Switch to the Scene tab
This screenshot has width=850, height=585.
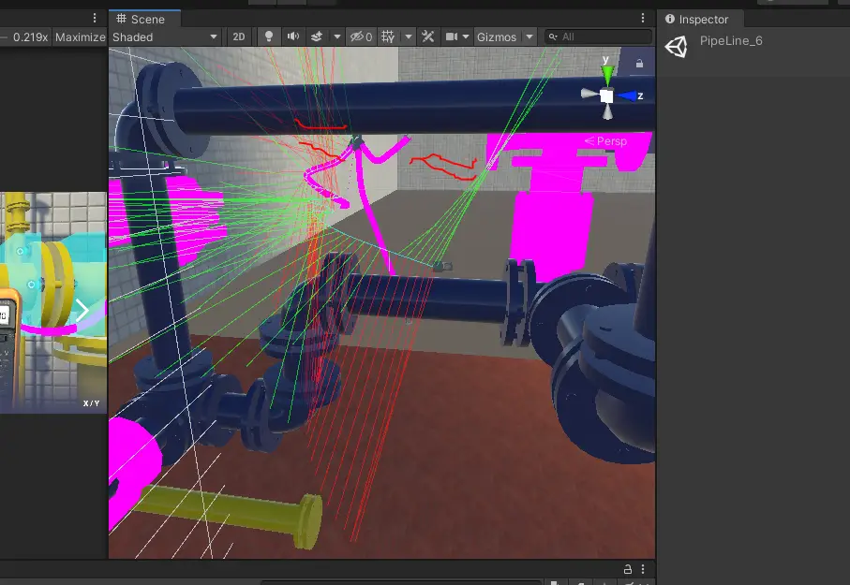(142, 19)
